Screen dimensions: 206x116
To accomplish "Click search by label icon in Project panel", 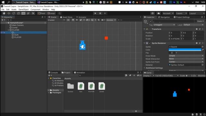I will 130,75.
